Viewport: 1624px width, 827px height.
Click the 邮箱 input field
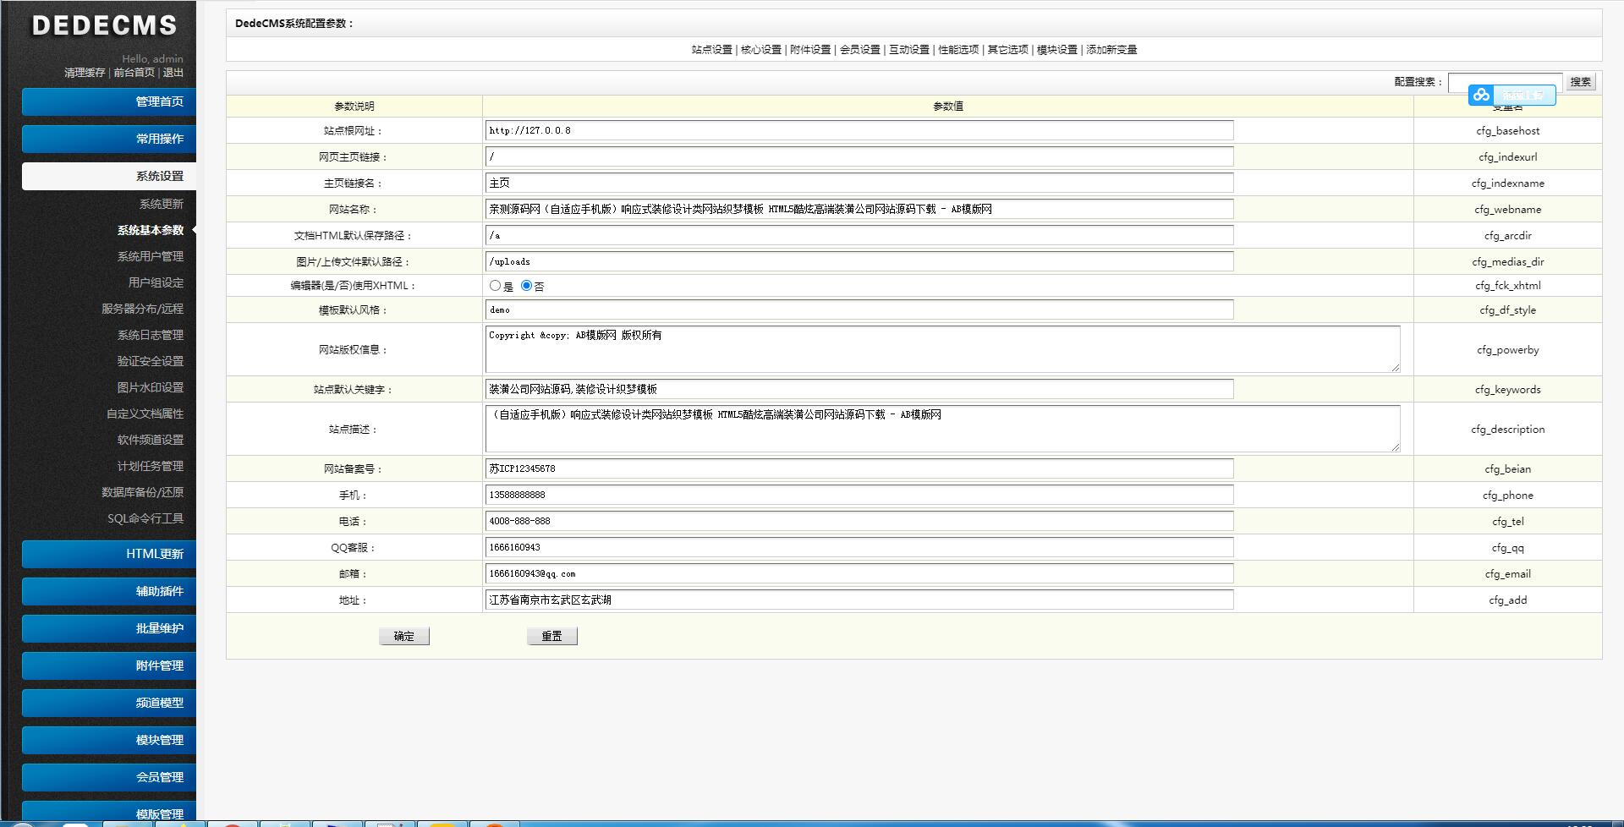(x=859, y=573)
